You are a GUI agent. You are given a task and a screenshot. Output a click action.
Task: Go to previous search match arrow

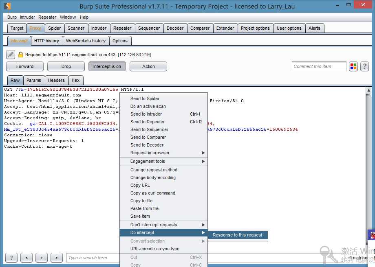coord(26,258)
